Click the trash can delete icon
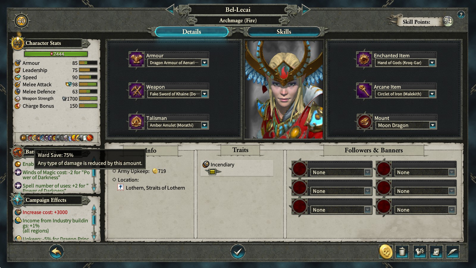Viewport: 476px width, 268px height. (402, 252)
